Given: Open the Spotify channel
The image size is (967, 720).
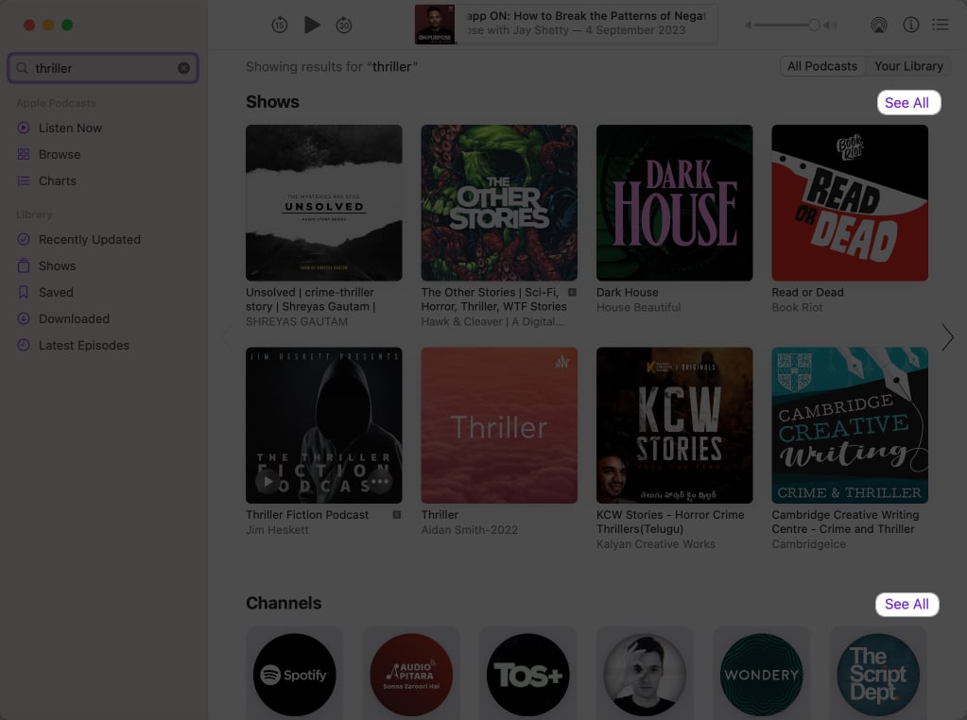Looking at the screenshot, I should point(295,675).
